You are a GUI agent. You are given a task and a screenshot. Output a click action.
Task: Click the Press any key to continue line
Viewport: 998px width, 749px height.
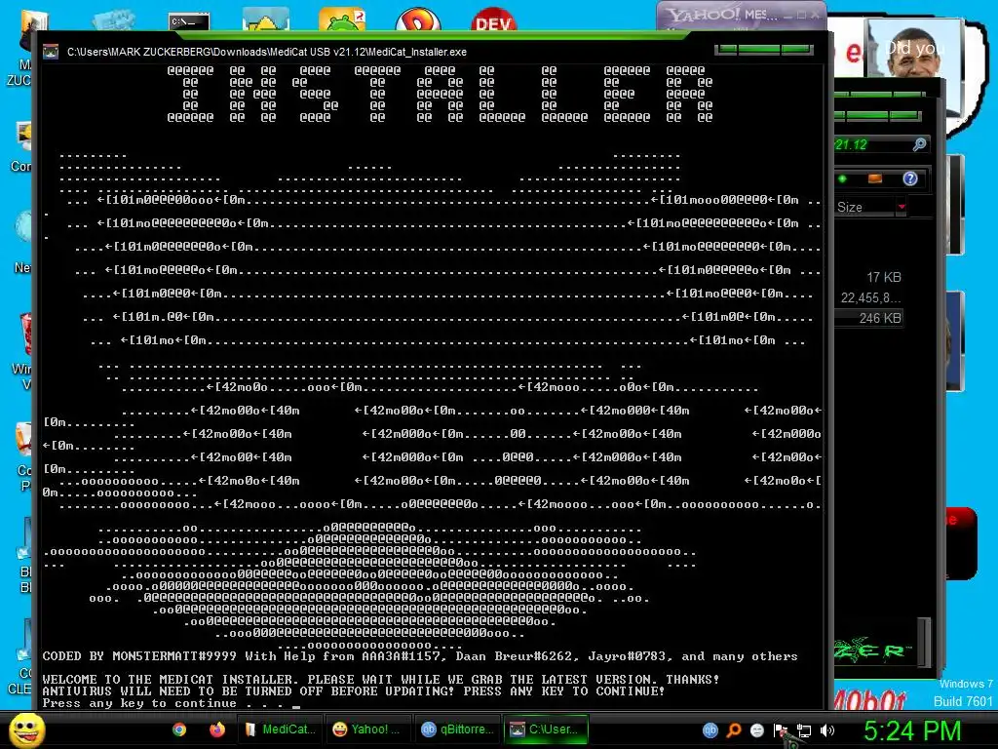click(x=163, y=703)
